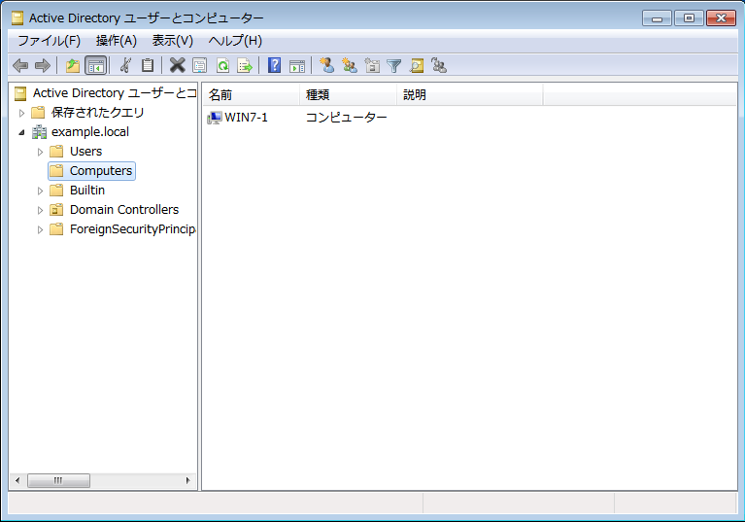Open the ファイル(F) menu

(49, 41)
